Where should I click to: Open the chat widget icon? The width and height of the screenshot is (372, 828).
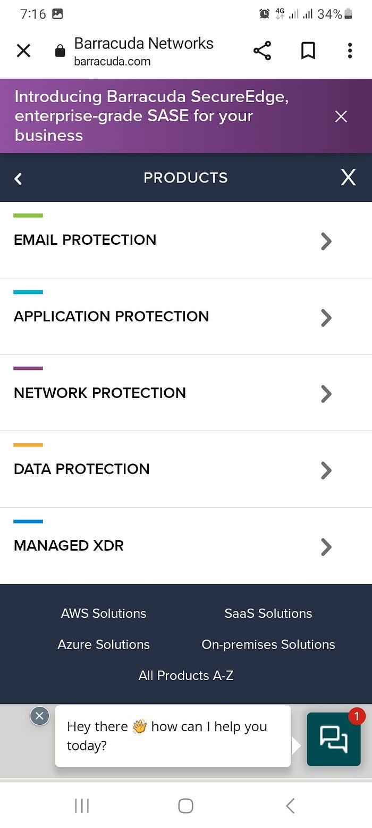[x=334, y=739]
